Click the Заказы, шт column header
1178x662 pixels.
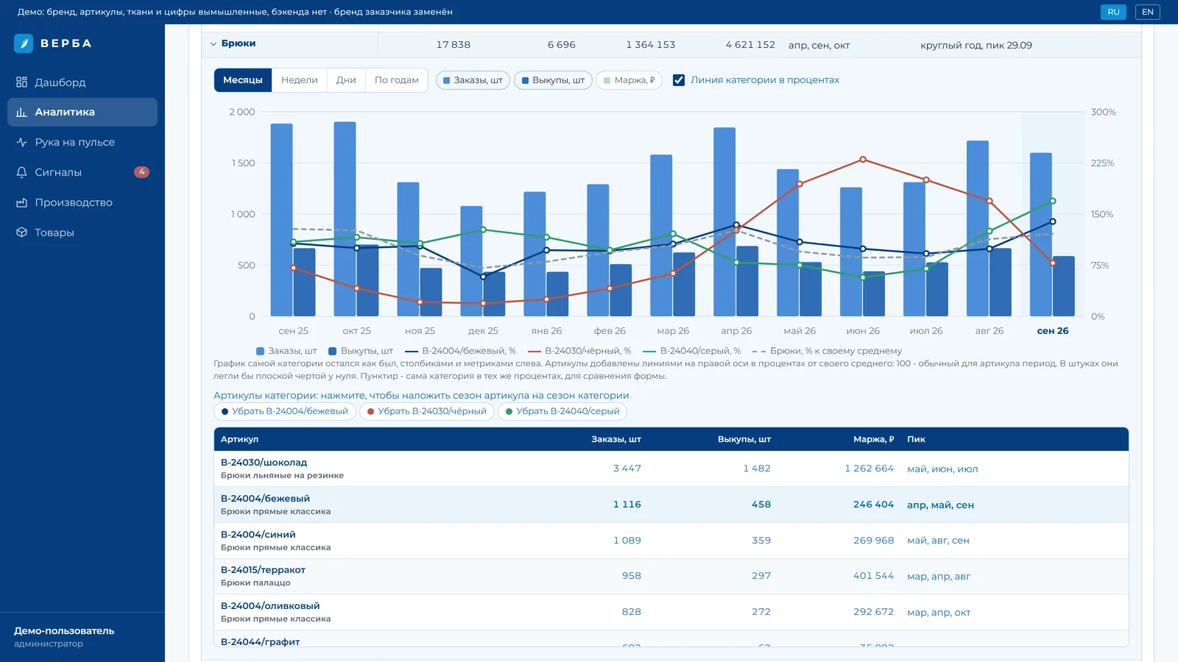616,439
